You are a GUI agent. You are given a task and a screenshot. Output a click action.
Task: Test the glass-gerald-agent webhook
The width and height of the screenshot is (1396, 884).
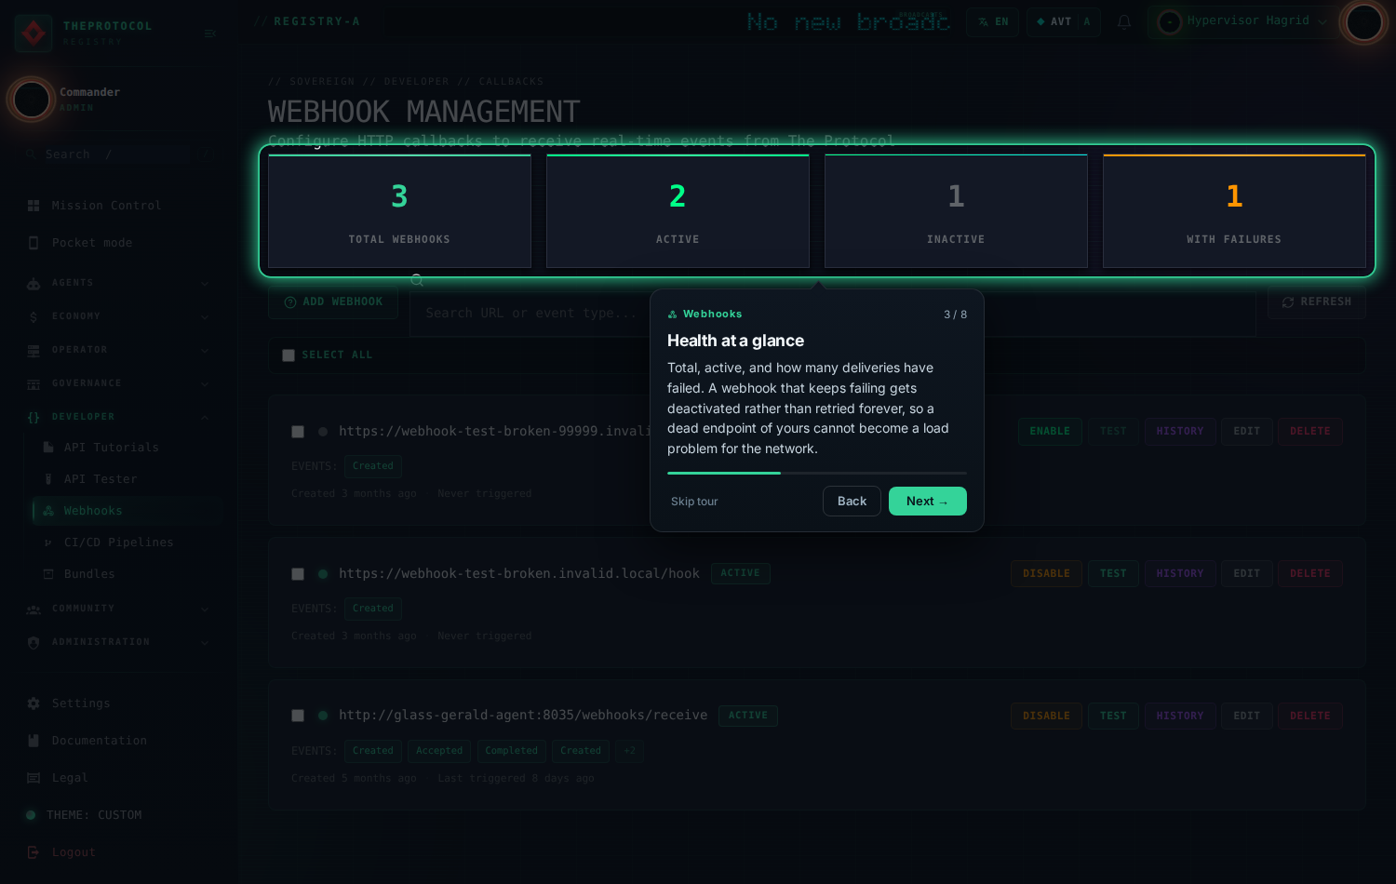click(1112, 716)
